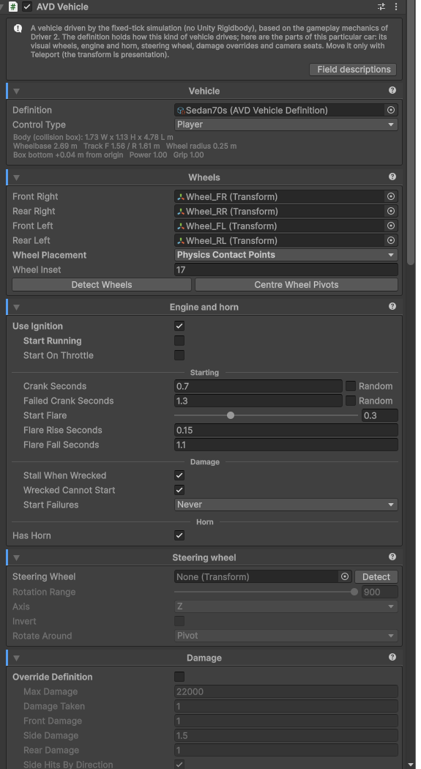Click the Body collision box info text

(93, 136)
